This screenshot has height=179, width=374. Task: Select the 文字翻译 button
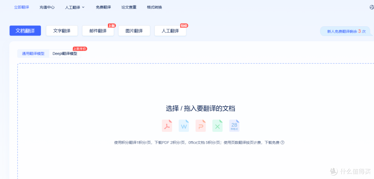[x=62, y=31]
